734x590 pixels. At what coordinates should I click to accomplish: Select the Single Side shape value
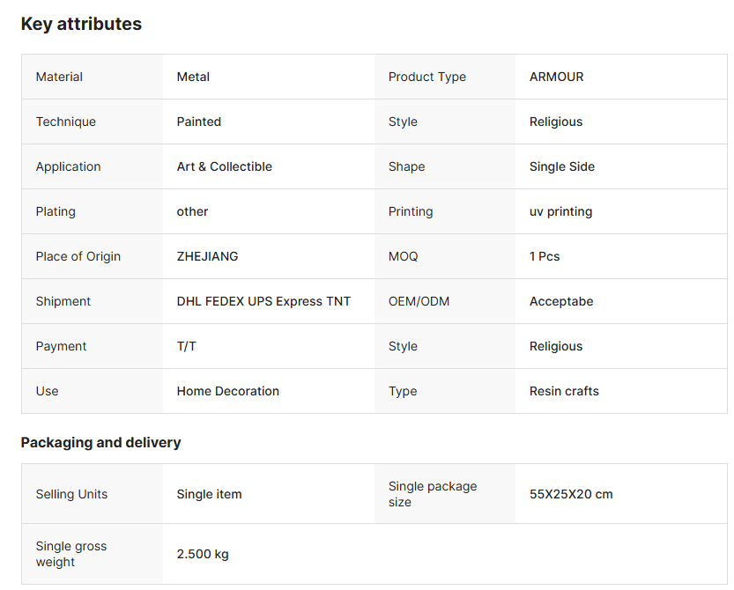click(x=561, y=166)
